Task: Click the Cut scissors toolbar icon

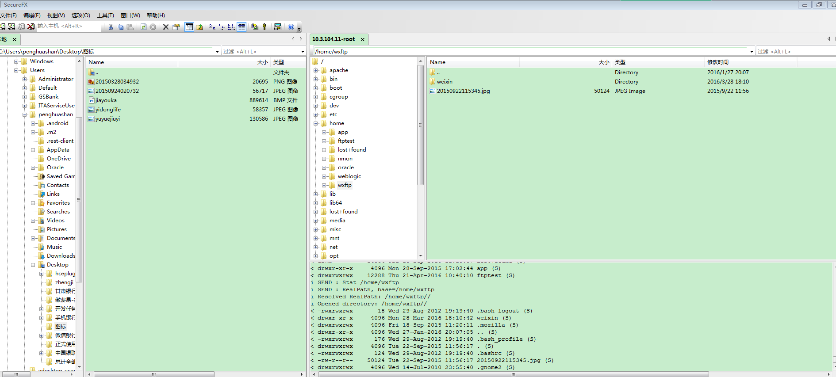Action: point(111,27)
